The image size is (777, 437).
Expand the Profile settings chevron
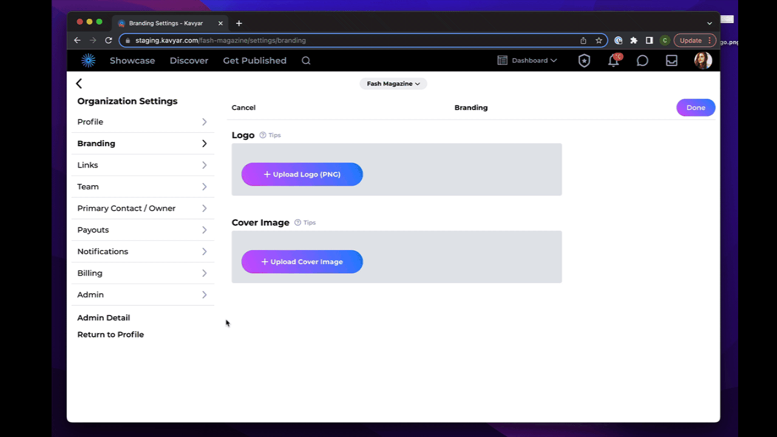[205, 122]
